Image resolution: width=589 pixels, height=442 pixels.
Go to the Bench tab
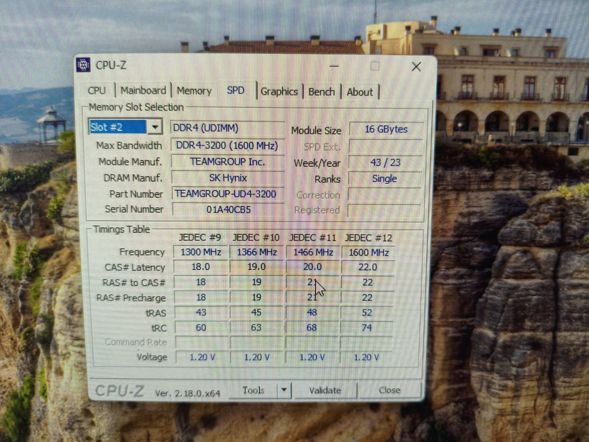coord(321,92)
